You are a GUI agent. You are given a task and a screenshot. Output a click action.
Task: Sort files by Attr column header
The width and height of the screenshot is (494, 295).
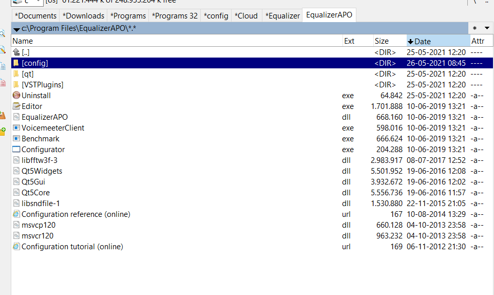click(481, 41)
